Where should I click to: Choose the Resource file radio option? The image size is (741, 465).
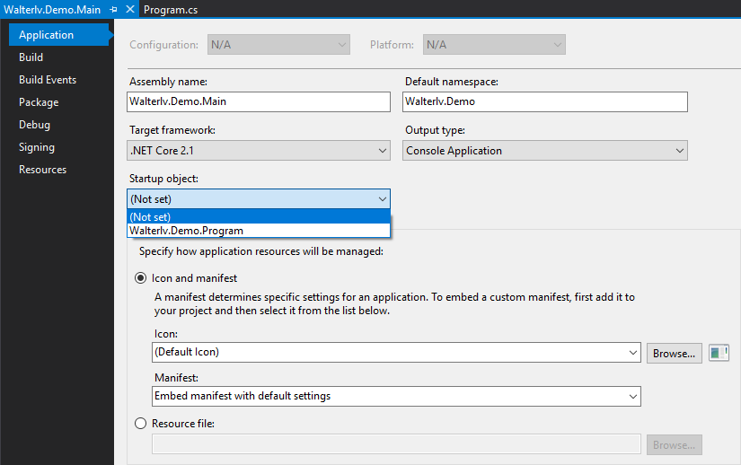click(x=140, y=423)
